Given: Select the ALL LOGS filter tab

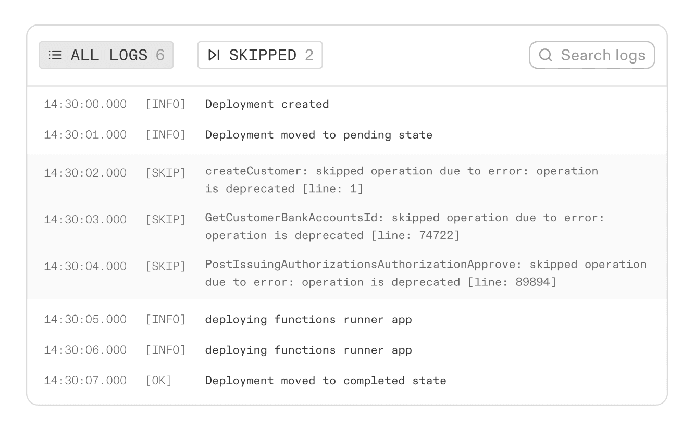Looking at the screenshot, I should pos(106,55).
